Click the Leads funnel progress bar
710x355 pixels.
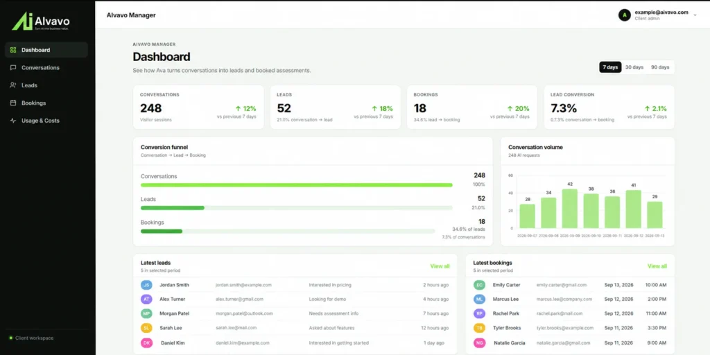click(297, 208)
